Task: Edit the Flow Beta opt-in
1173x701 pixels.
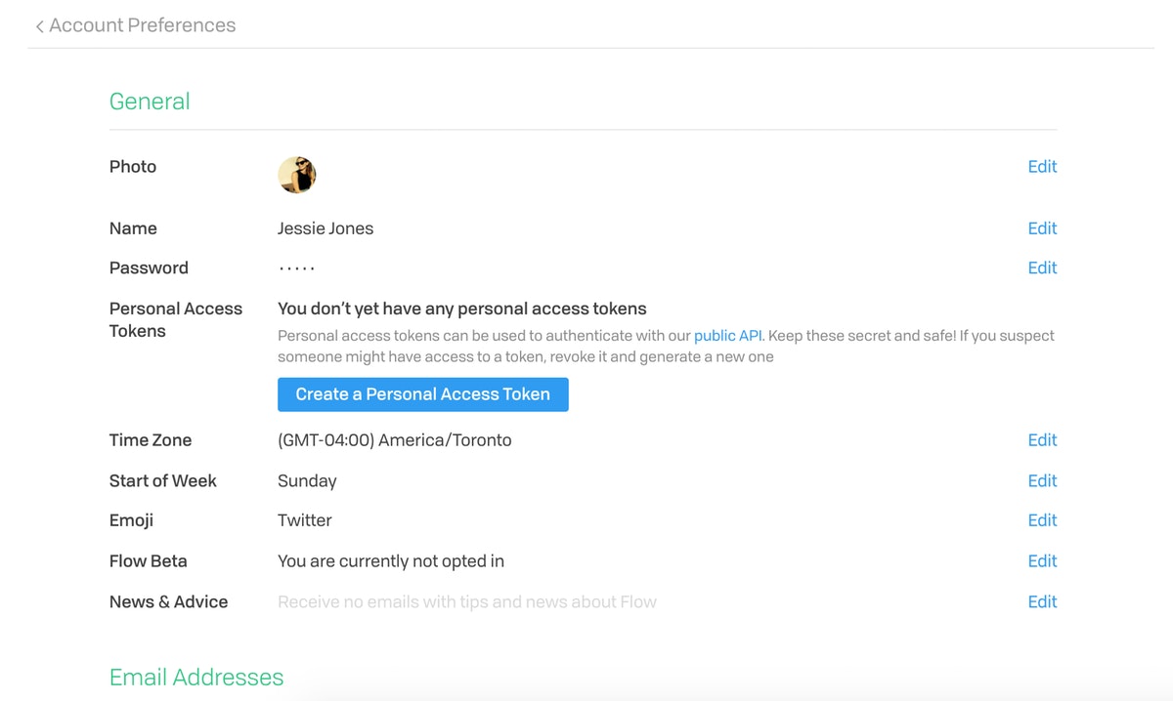Action: 1042,561
